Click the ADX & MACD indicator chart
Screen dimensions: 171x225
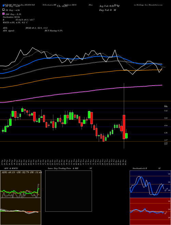click(21, 198)
